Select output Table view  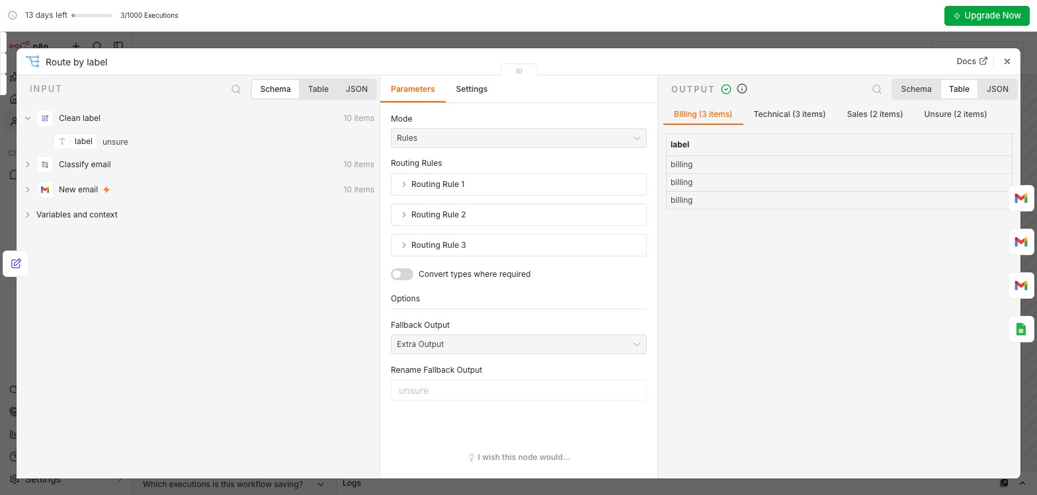click(x=959, y=89)
